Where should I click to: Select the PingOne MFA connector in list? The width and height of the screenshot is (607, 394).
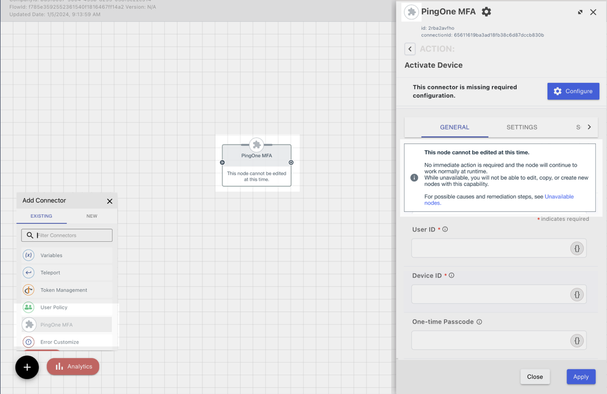point(67,325)
